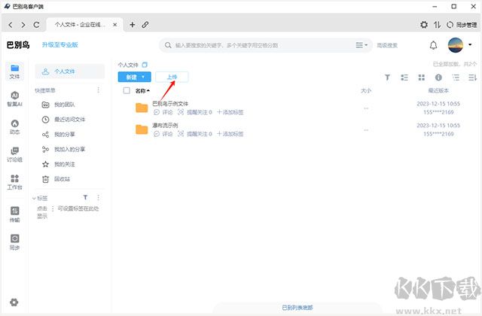This screenshot has height=316, width=482.
Task: Go to 动态 in the left sidebar
Action: point(14,126)
